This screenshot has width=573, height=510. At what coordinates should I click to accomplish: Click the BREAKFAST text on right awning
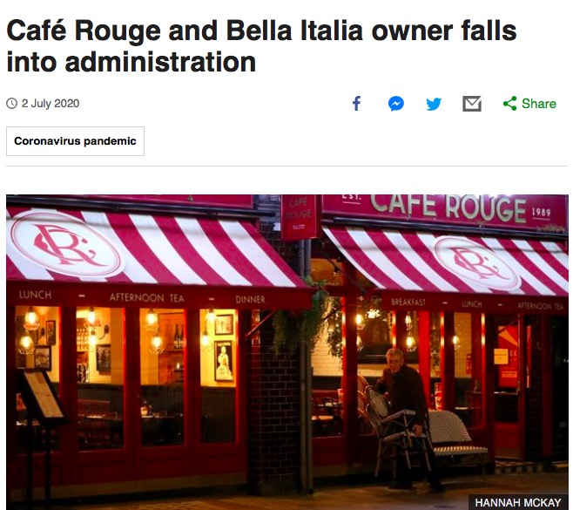[x=408, y=303]
